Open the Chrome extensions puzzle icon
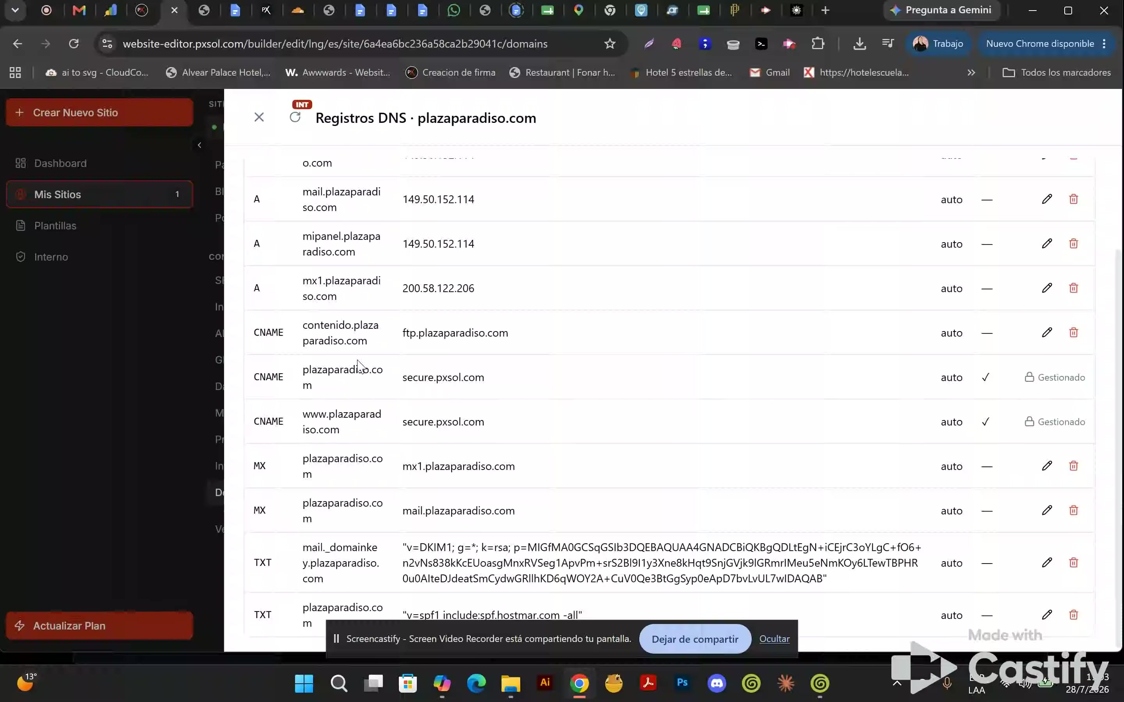Screen dimensions: 1124x702 818,44
